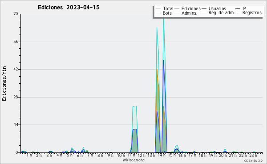
Task: Click the '3 h' x-axis label
Action: (49, 155)
